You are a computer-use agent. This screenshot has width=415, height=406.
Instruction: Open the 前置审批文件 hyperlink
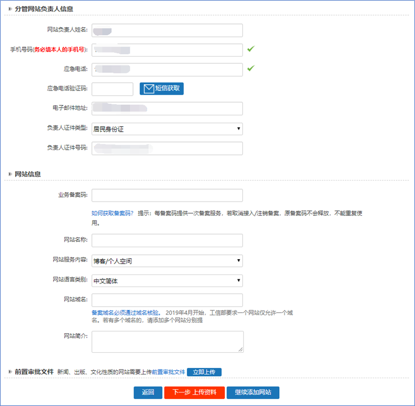coord(168,372)
